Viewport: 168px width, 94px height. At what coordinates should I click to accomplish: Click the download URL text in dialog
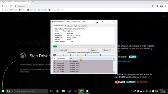(x=70, y=29)
